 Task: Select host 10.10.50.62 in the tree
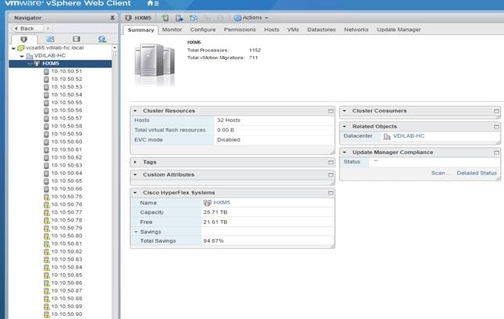pos(66,157)
